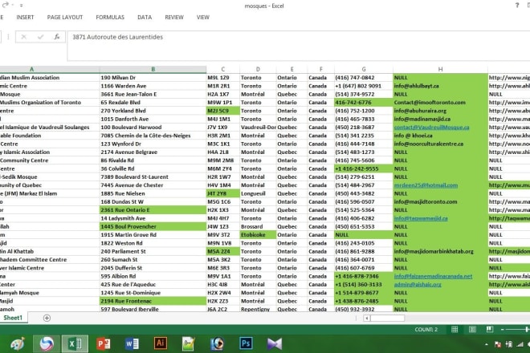Click the formula bar showing 3871 Autoroute des Laurentides
Image resolution: width=530 pixels, height=353 pixels.
click(299, 46)
